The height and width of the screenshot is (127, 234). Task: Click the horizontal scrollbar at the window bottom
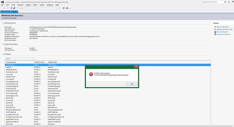coord(117,126)
